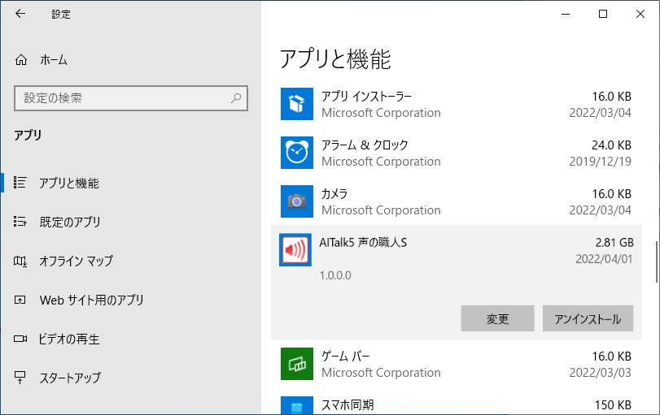660x415 pixels.
Task: Open 既定のアプリ settings
Action: click(x=70, y=222)
